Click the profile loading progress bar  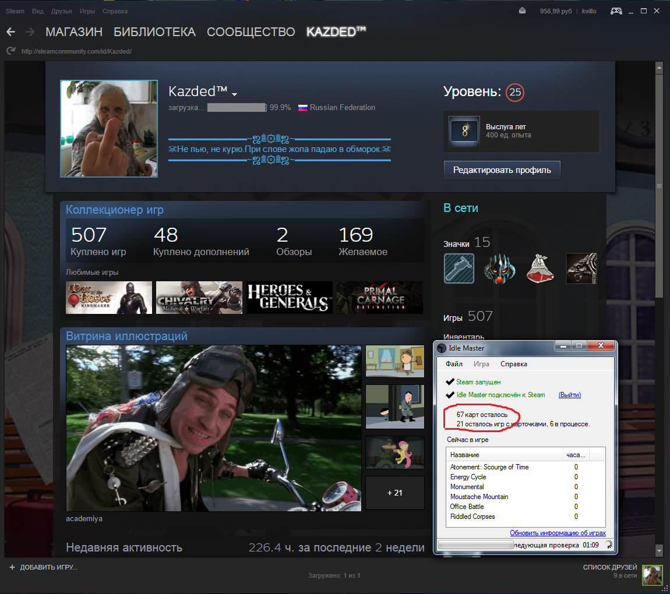tap(237, 108)
